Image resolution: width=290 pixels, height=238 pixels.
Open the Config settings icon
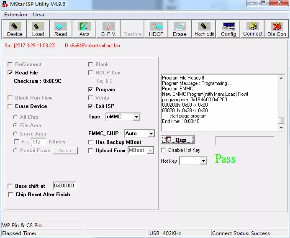coord(228,29)
